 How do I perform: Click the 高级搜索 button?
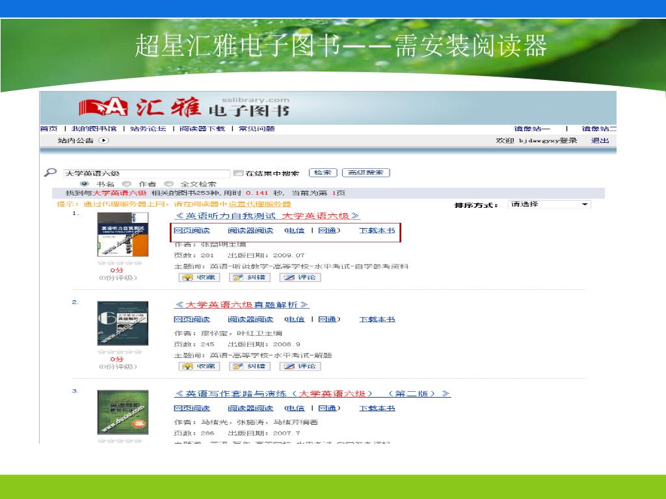(366, 173)
